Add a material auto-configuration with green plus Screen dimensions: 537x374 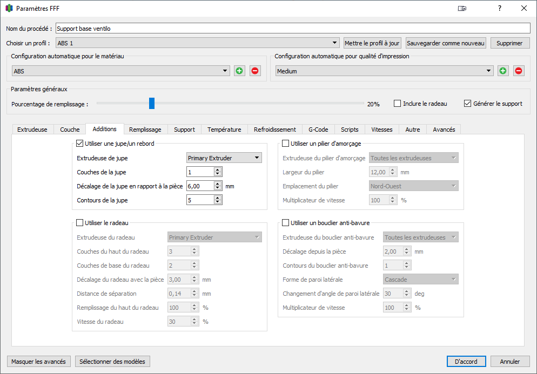click(x=239, y=71)
